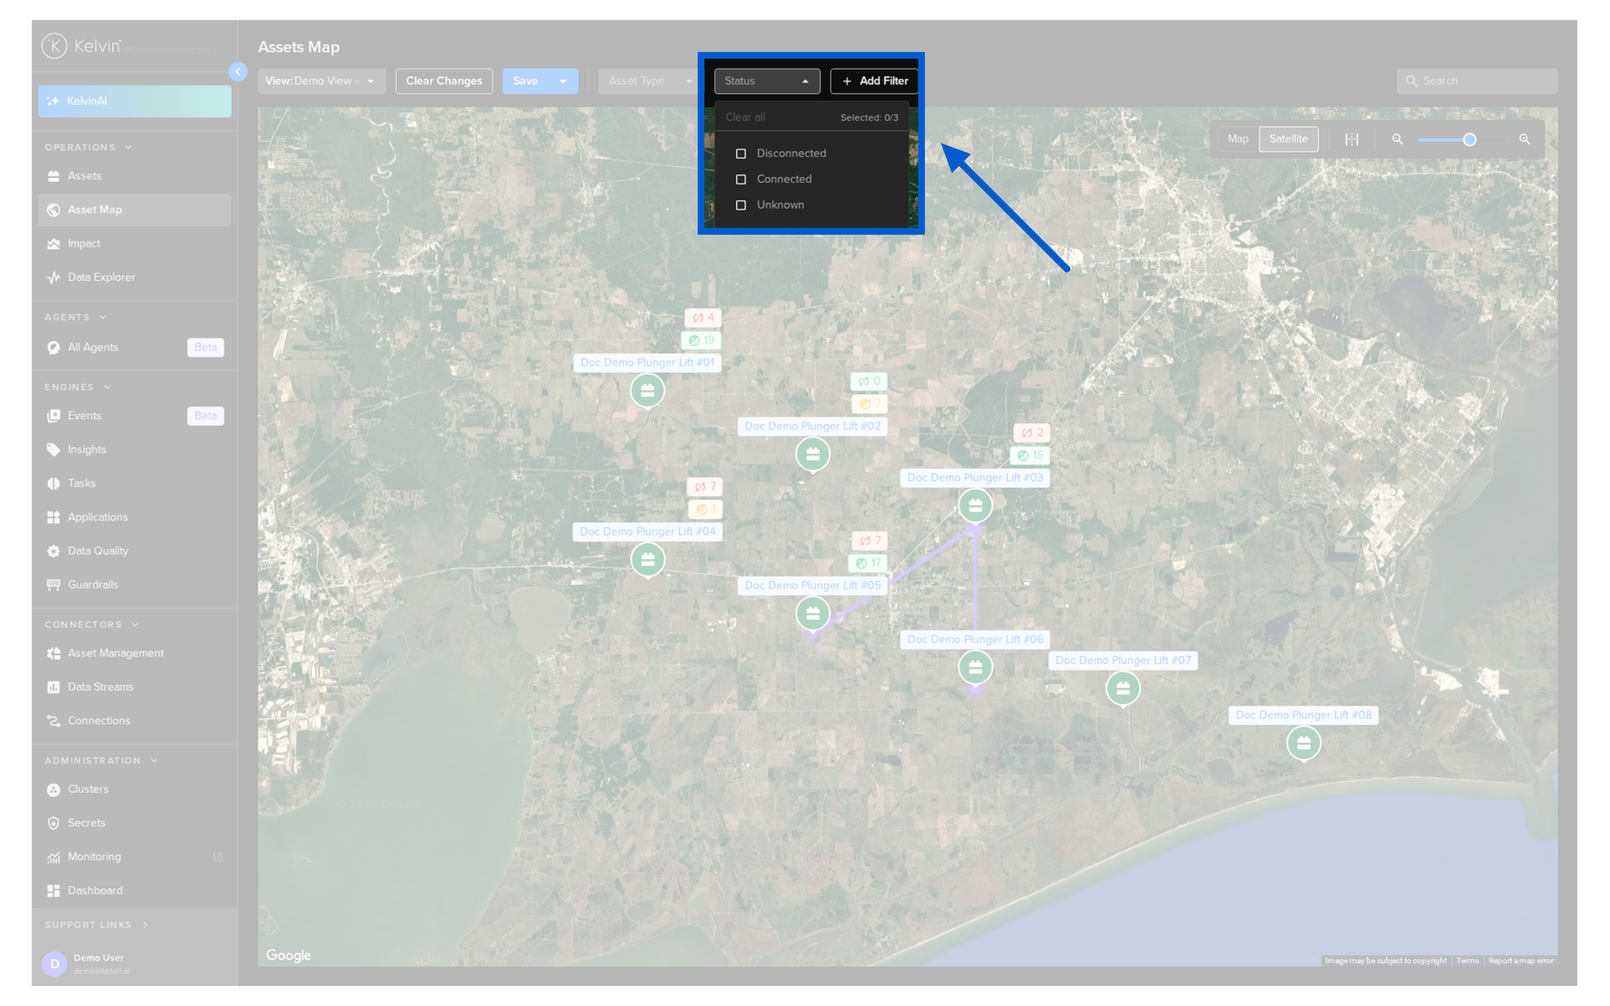
Task: Select Doc Demo Plunger Lift #05 marker
Action: [x=813, y=614]
